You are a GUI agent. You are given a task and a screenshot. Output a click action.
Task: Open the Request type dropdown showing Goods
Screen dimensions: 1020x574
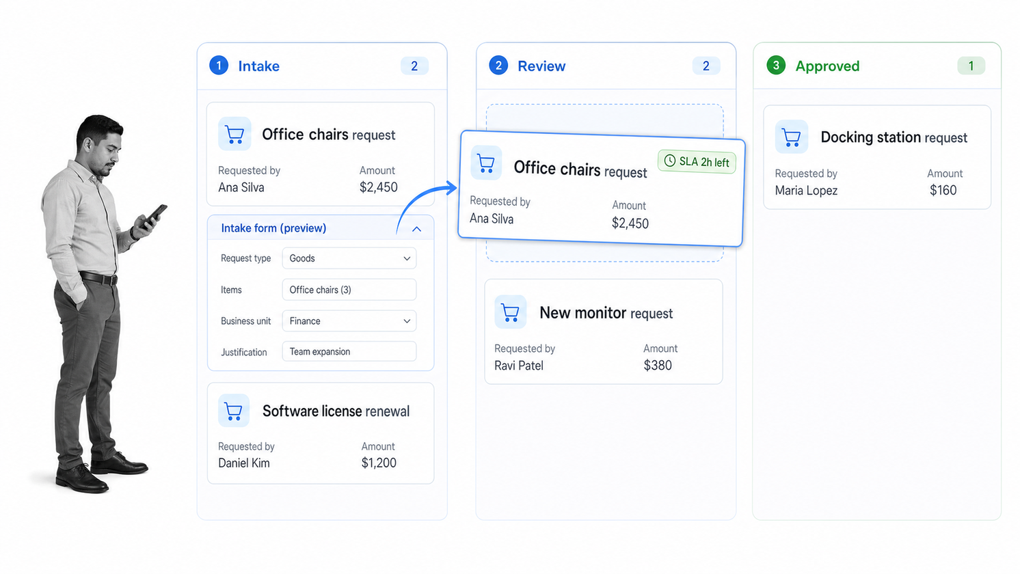349,258
